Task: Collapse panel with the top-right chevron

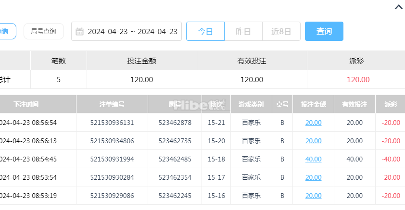Action: tap(399, 7)
